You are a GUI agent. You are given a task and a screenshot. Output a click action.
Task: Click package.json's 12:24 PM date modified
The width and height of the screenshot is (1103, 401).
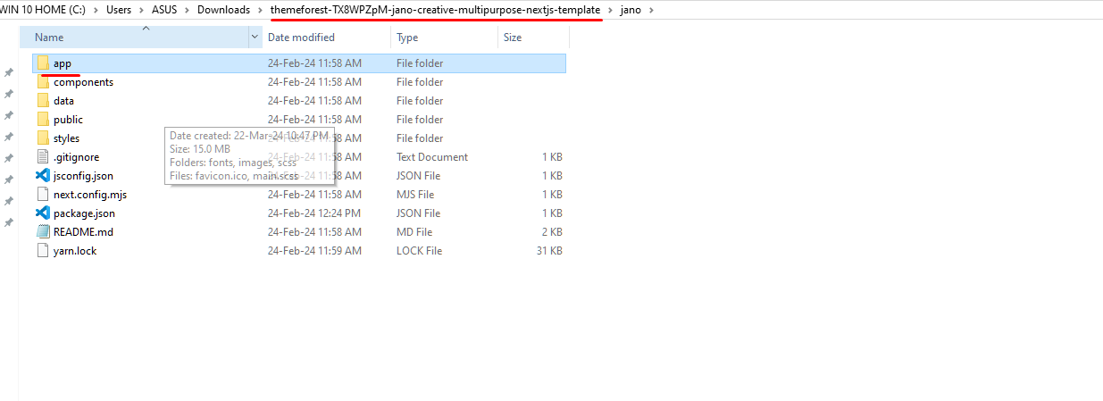pos(314,213)
